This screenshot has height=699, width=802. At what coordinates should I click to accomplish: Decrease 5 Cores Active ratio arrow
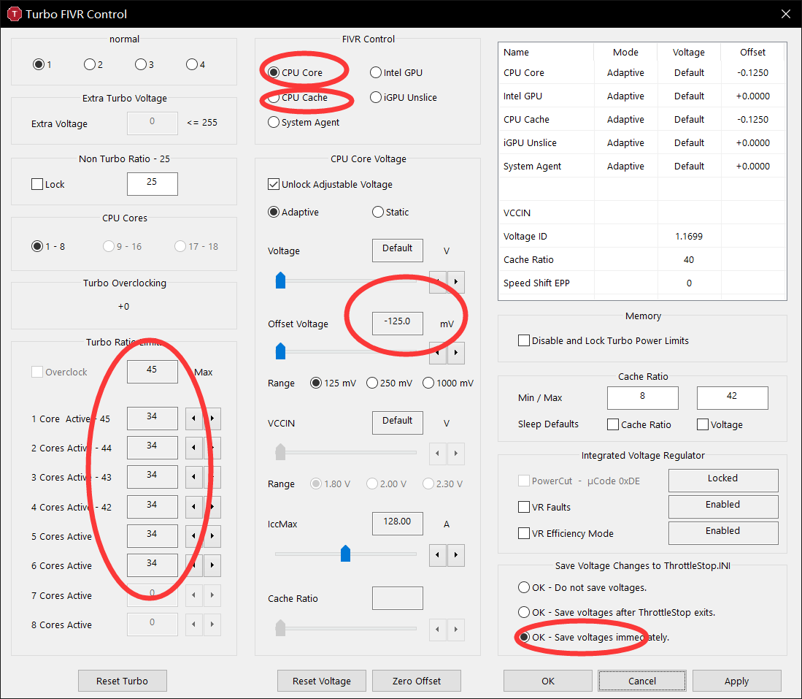194,536
